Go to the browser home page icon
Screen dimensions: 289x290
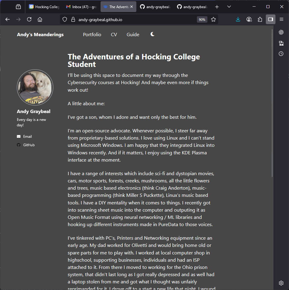point(40,19)
